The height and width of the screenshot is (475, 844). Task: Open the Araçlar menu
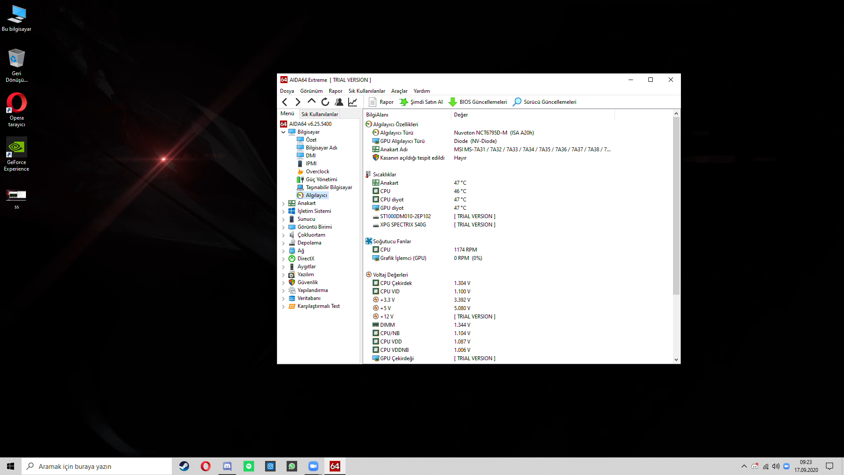399,91
